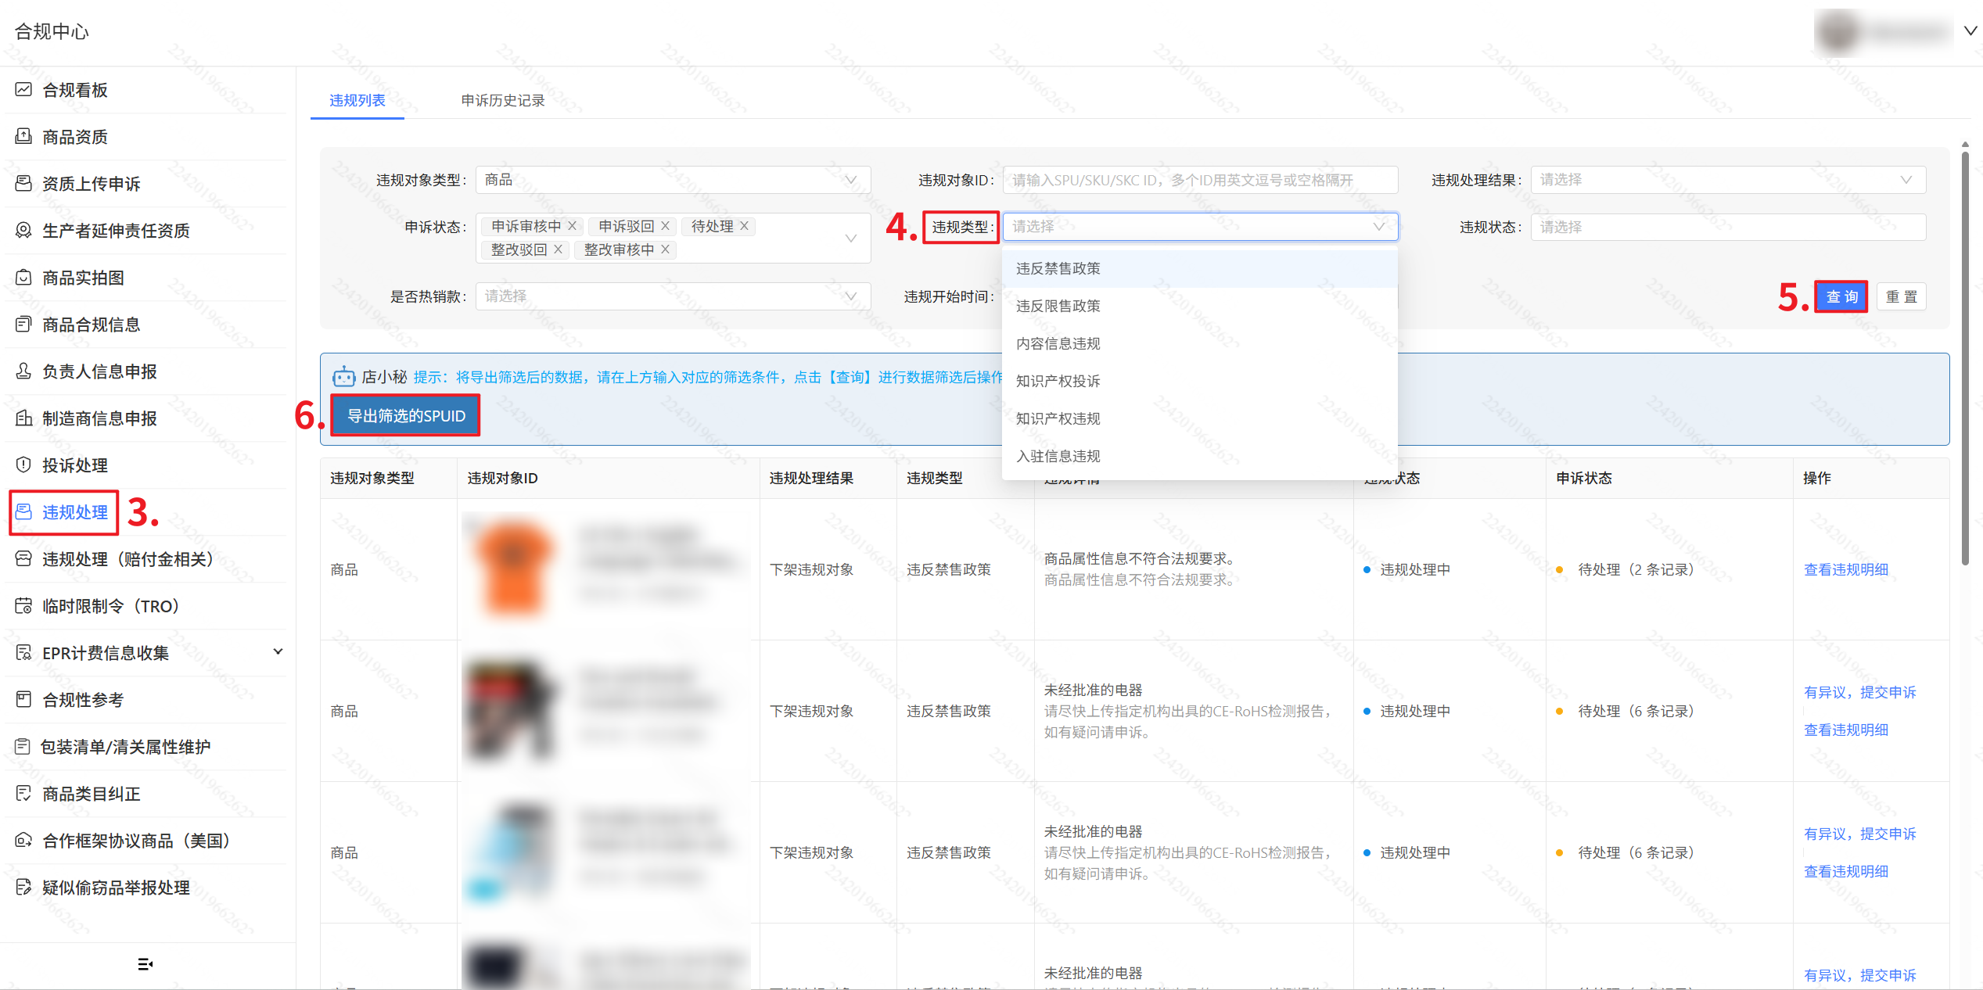Open the orange T-shirt product thumbnail
1983x990 pixels.
[513, 568]
